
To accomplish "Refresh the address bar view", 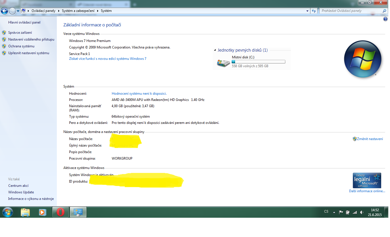I will click(x=314, y=11).
